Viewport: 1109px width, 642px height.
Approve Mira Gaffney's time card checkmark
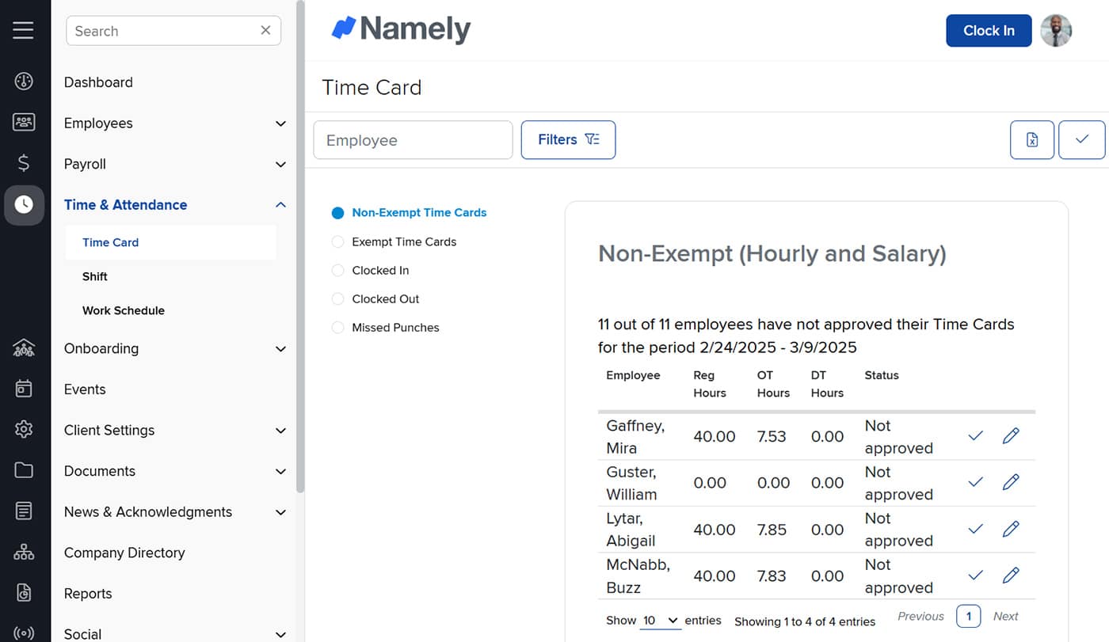click(x=975, y=436)
